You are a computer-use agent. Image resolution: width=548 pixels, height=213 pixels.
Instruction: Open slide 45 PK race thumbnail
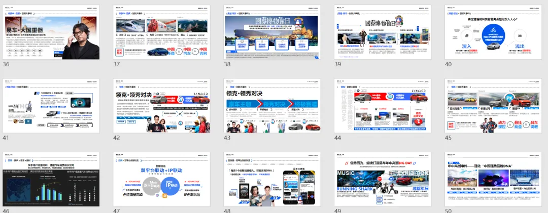click(x=493, y=106)
